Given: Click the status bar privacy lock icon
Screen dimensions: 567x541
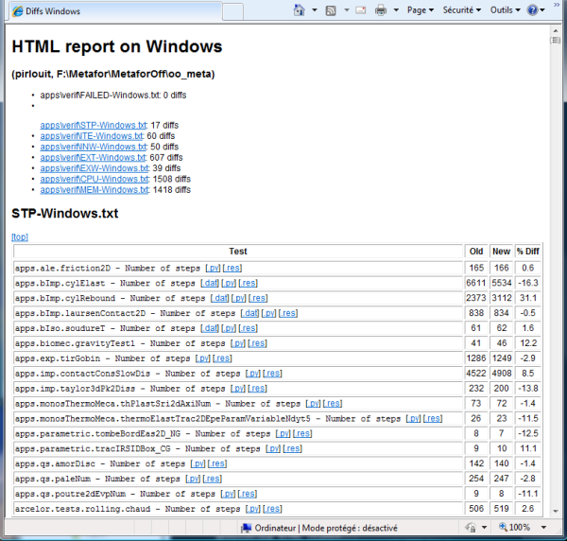Looking at the screenshot, I should tap(471, 528).
